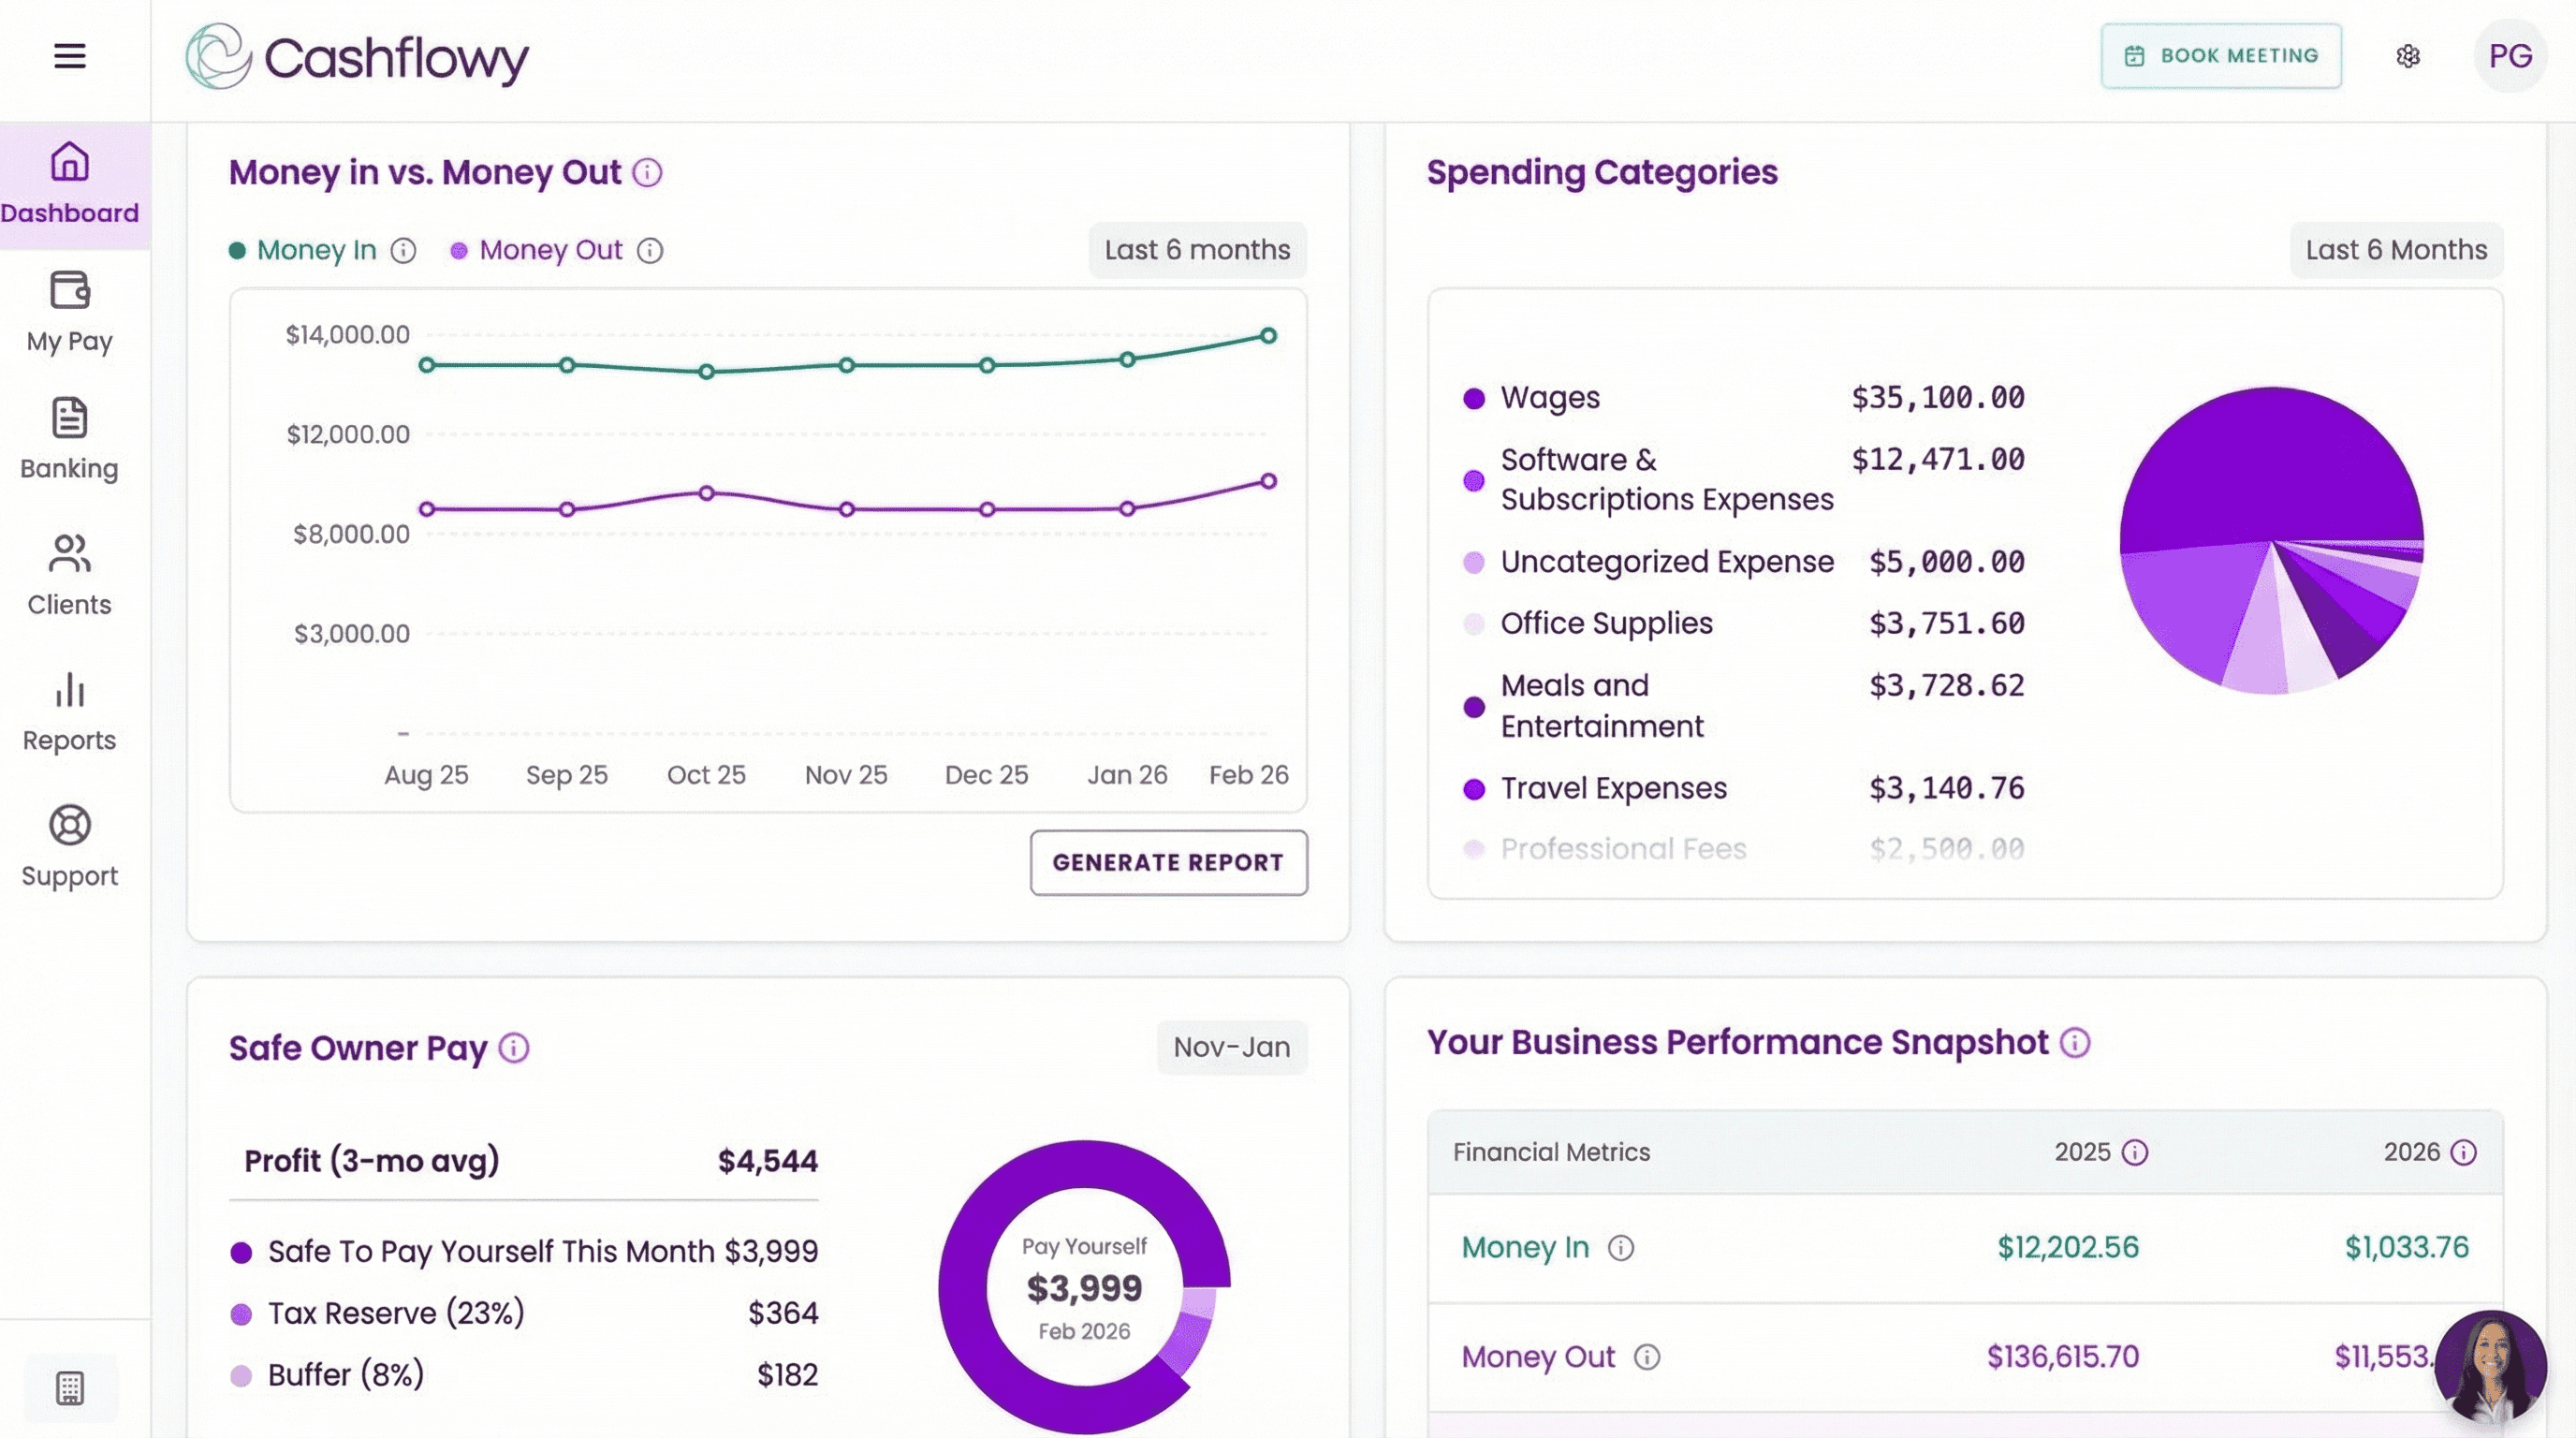Open the Nov-Jan period selector

coord(1231,1047)
